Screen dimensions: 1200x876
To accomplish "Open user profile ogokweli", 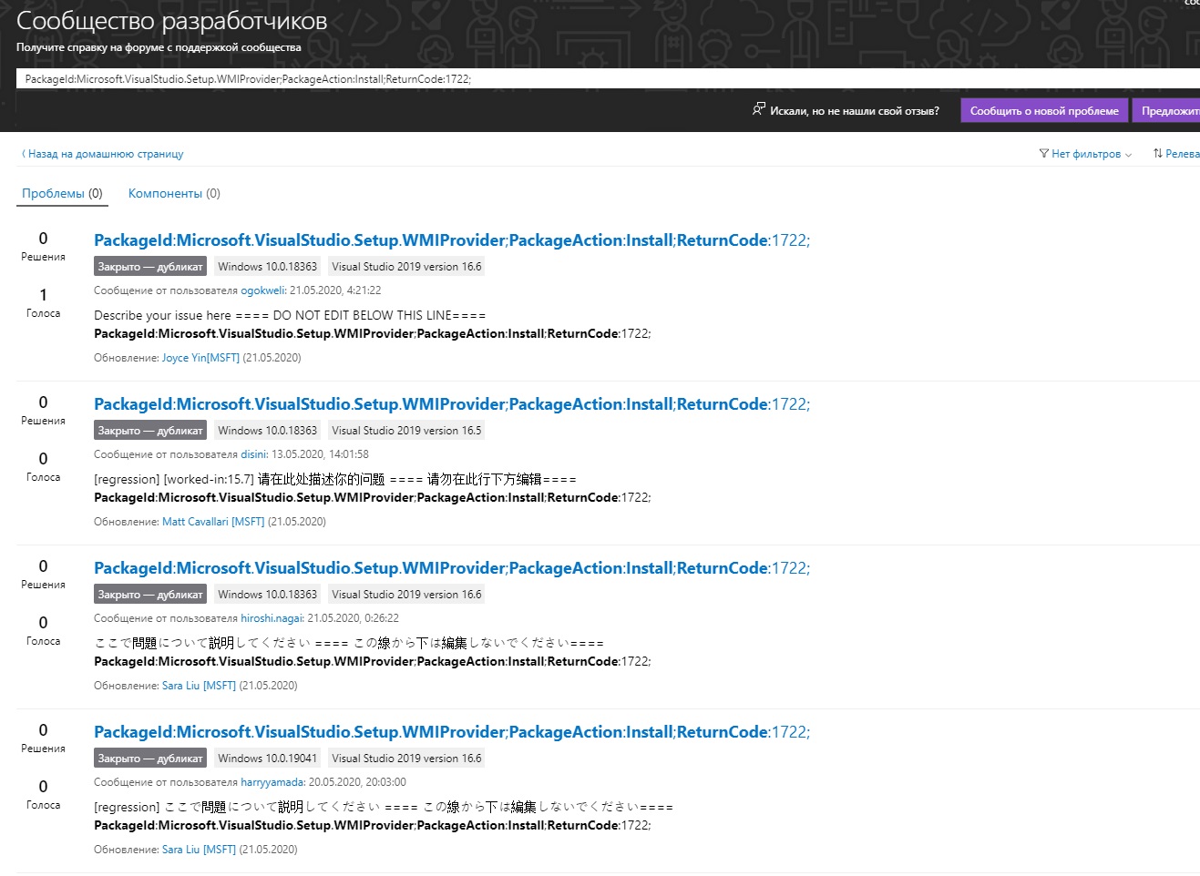I will (262, 290).
